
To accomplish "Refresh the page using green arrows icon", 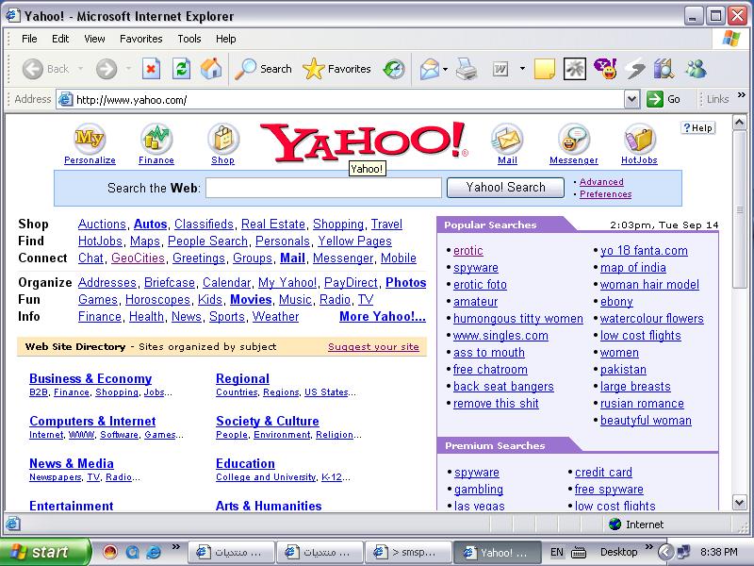I will point(181,69).
